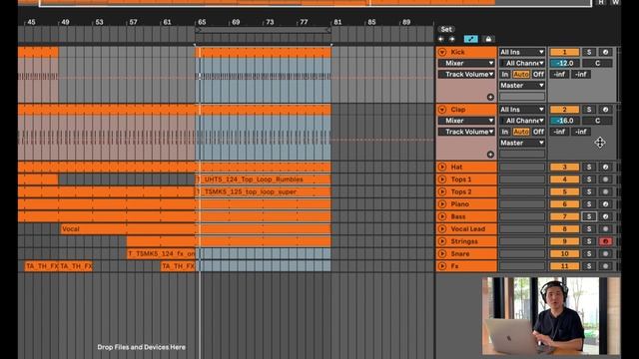Solo the Kick track
The image size is (639, 359).
[589, 52]
